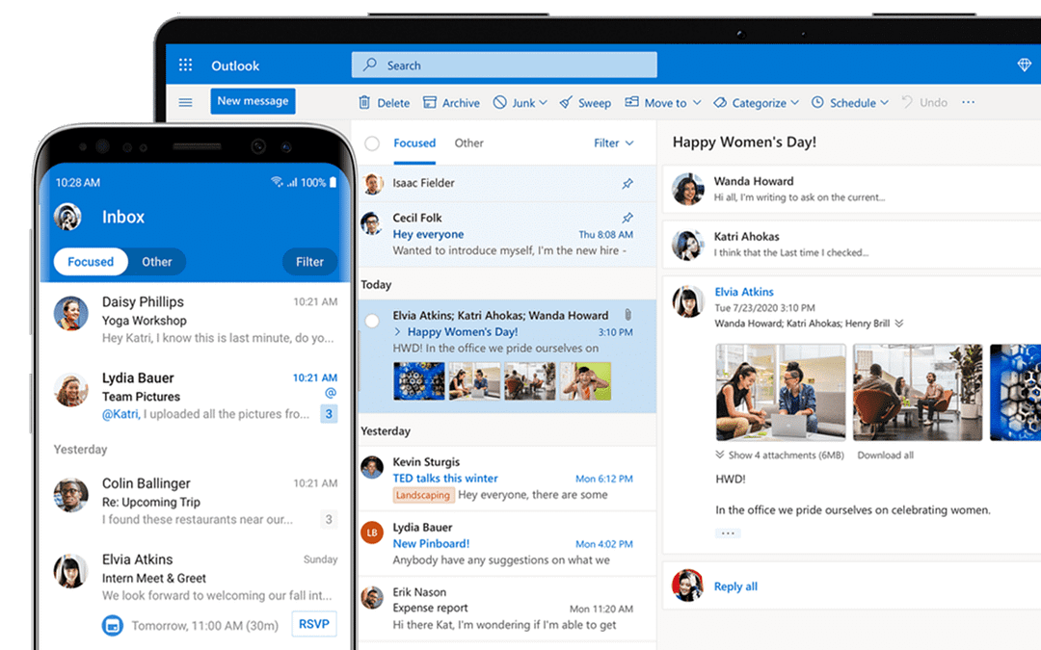Viewport: 1041px width, 650px height.
Task: Click the Schedule clock icon
Action: tap(817, 102)
